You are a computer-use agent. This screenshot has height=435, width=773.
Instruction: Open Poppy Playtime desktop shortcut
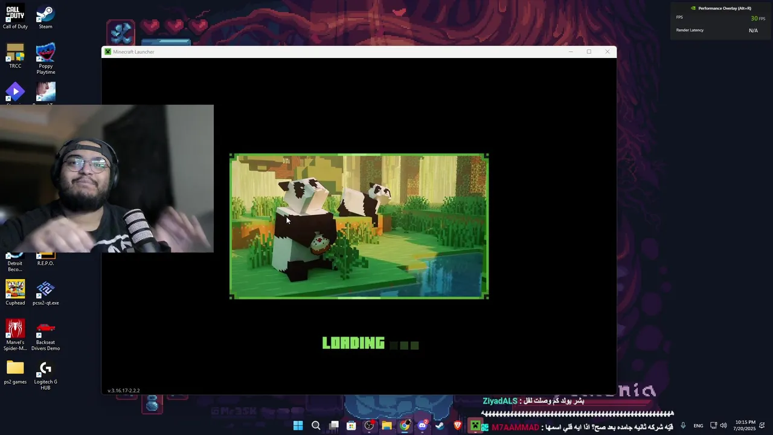[45, 59]
